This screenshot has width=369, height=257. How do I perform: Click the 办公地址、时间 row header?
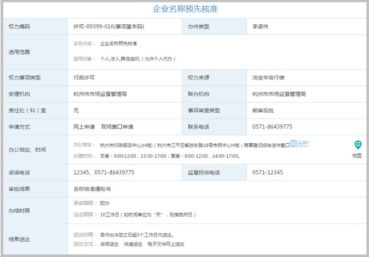[27, 150]
